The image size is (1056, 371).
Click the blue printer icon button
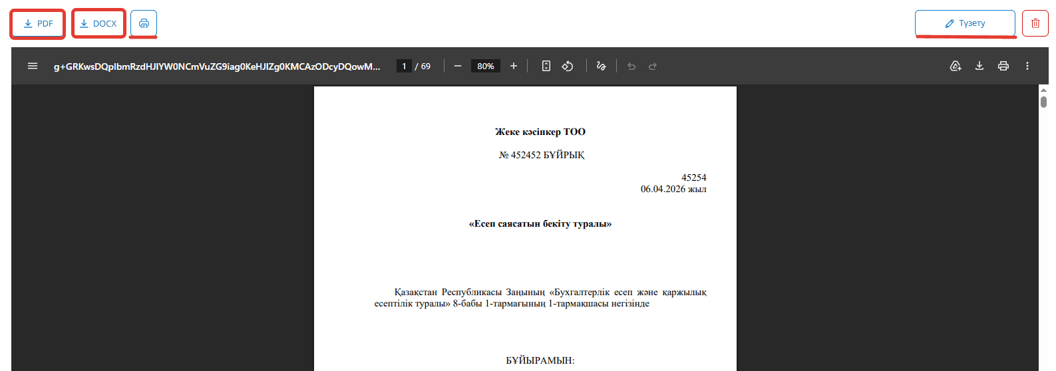(x=144, y=23)
